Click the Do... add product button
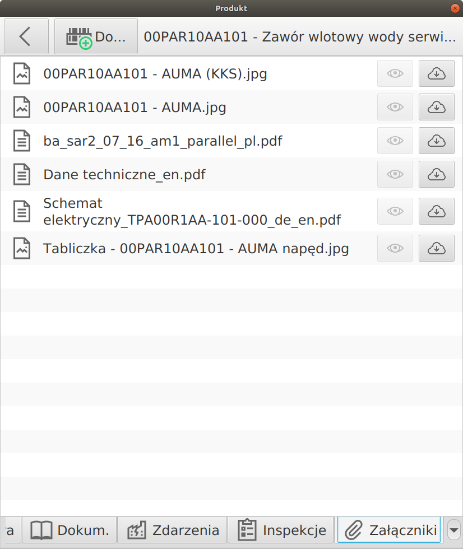 coord(96,36)
